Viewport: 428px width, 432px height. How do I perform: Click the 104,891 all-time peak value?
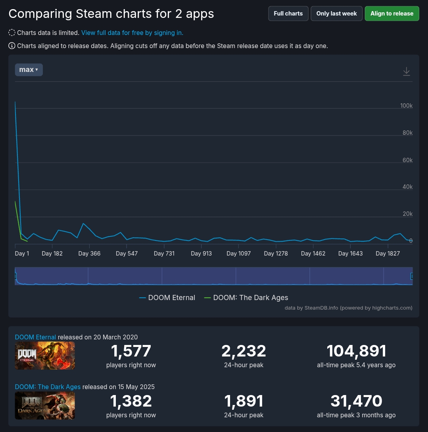pyautogui.click(x=356, y=351)
